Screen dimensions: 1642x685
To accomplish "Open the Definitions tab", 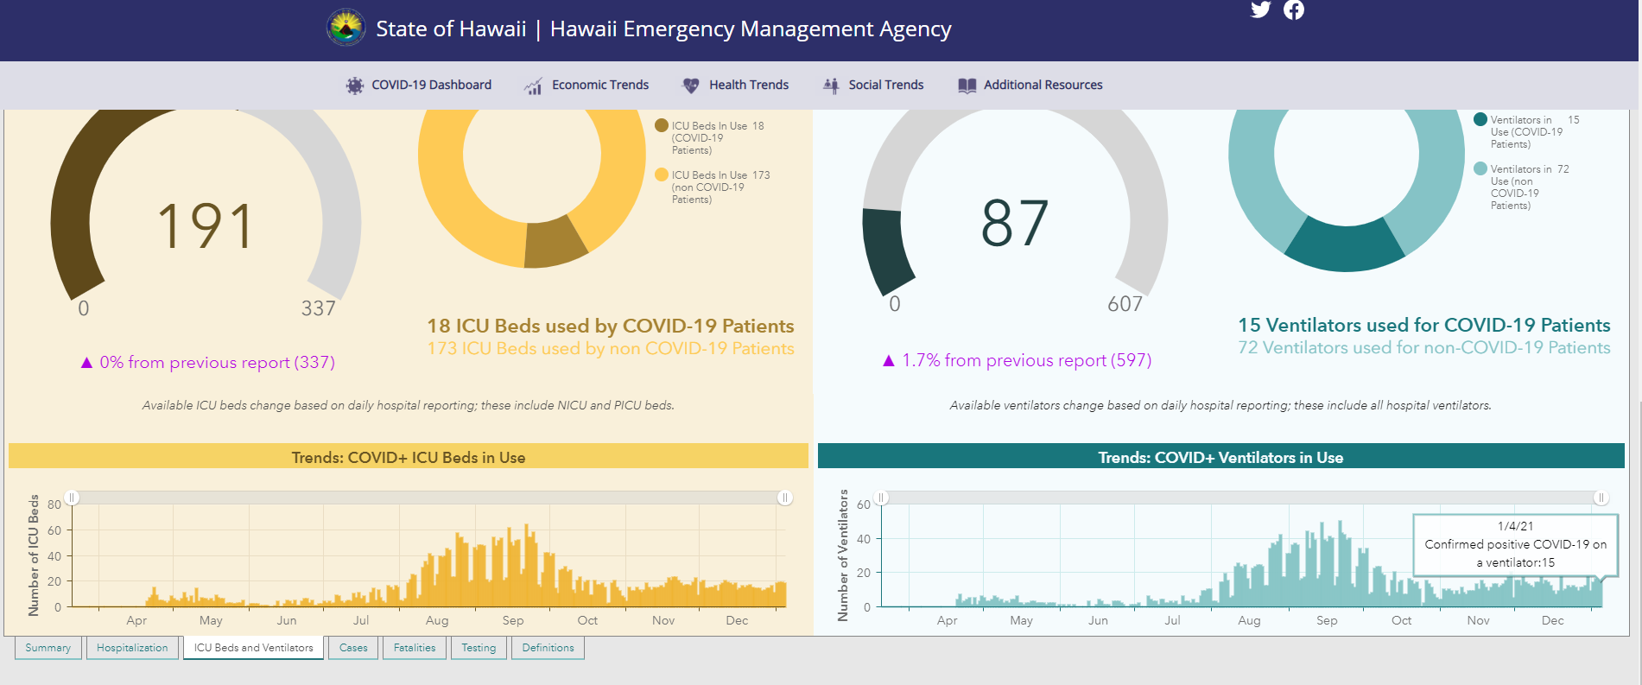I will pos(548,648).
